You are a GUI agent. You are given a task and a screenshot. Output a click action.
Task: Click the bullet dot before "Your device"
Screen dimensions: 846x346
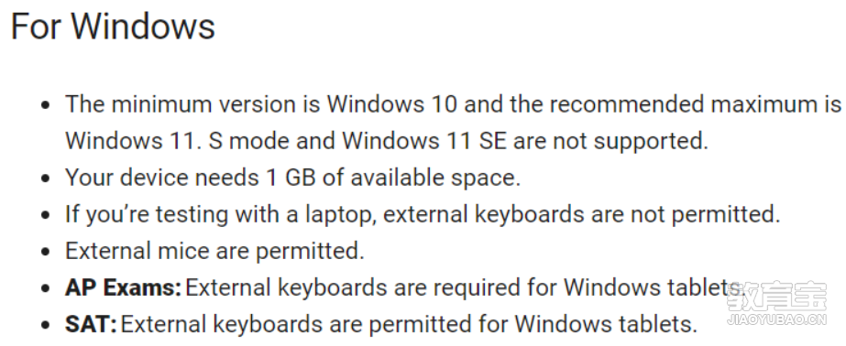(x=45, y=178)
